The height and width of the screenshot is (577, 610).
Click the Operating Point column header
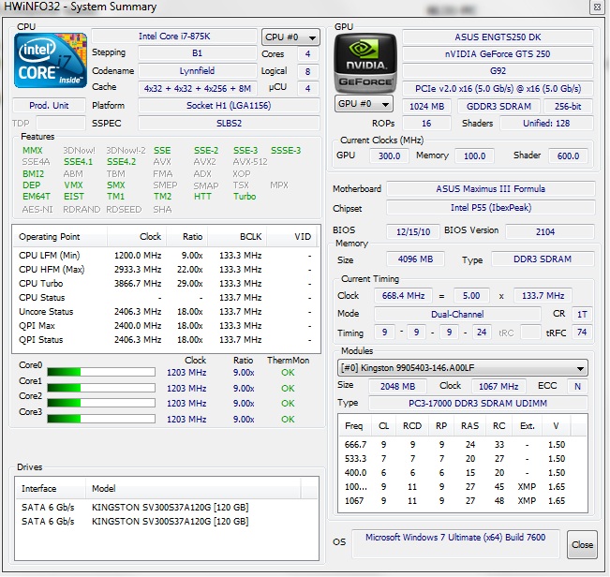(60, 237)
